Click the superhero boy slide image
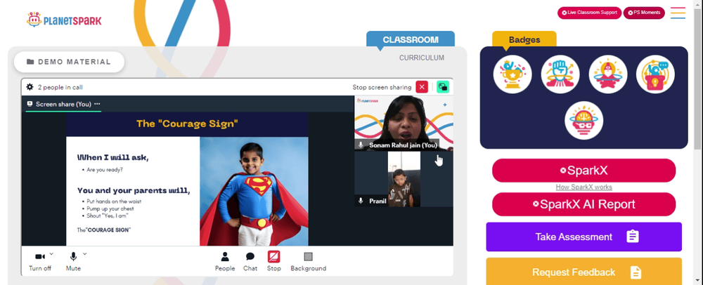This screenshot has width=703, height=285. coord(254,192)
